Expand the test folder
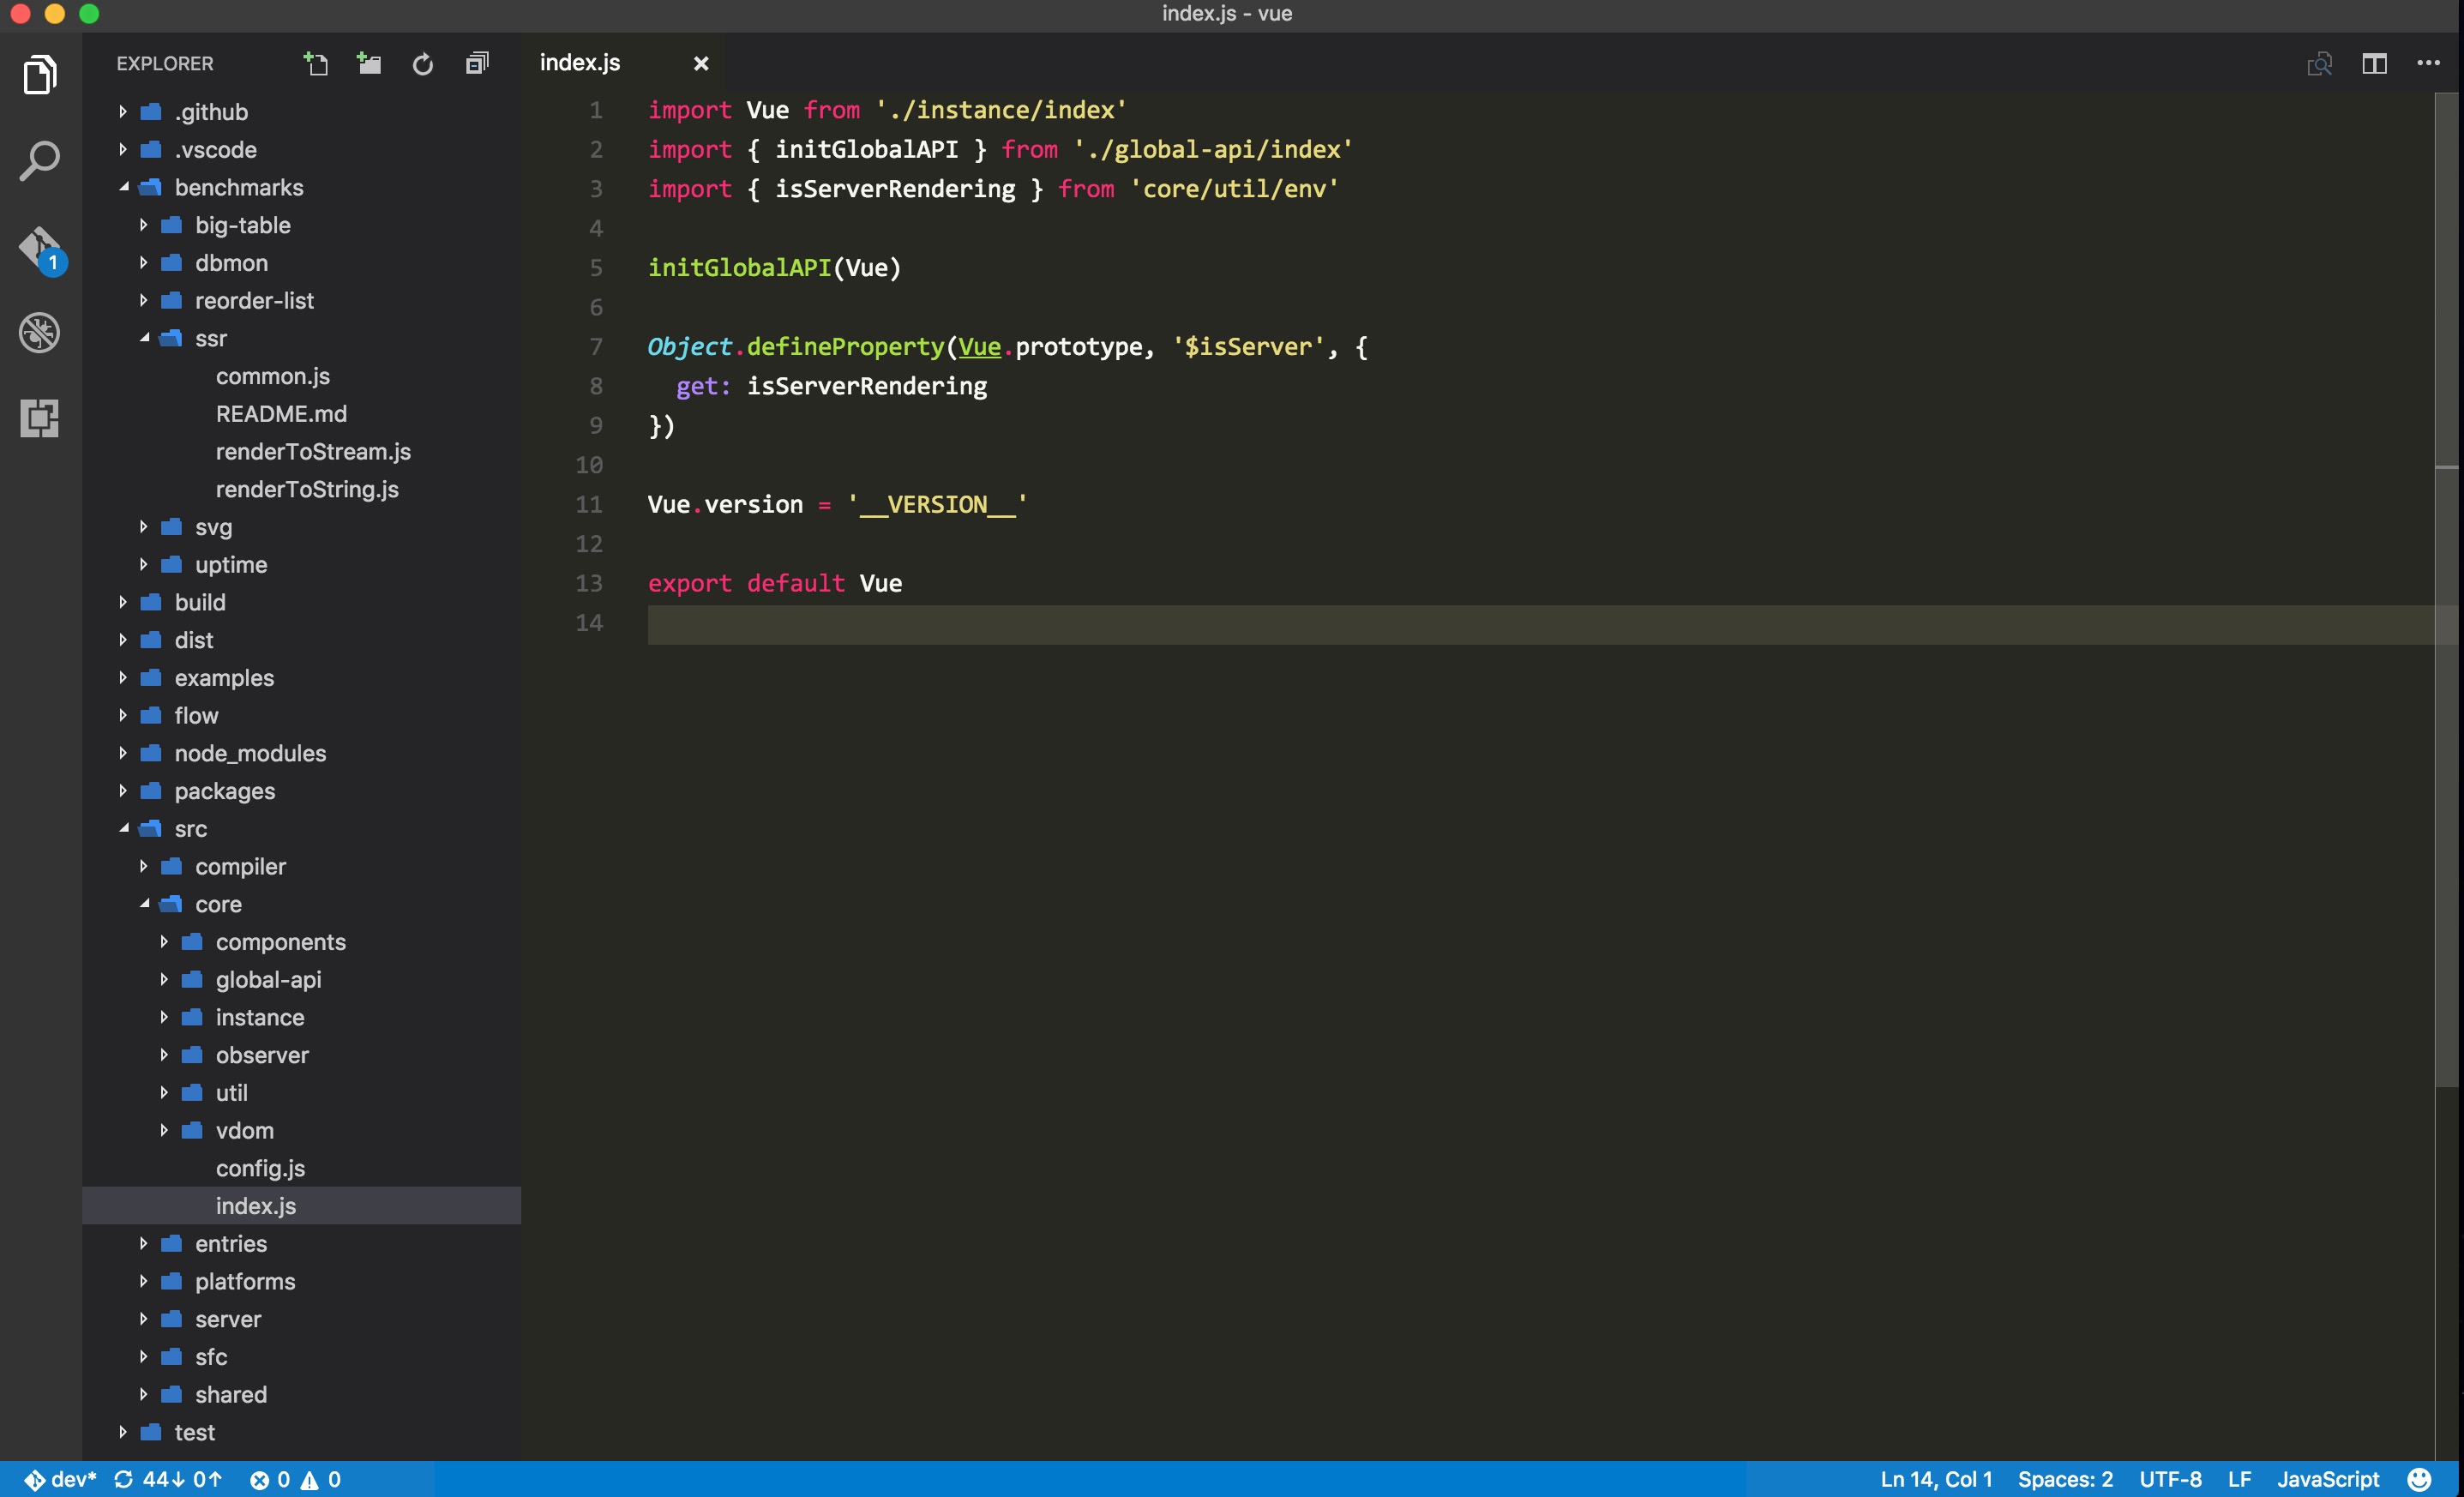This screenshot has height=1497, width=2464. (301, 1432)
